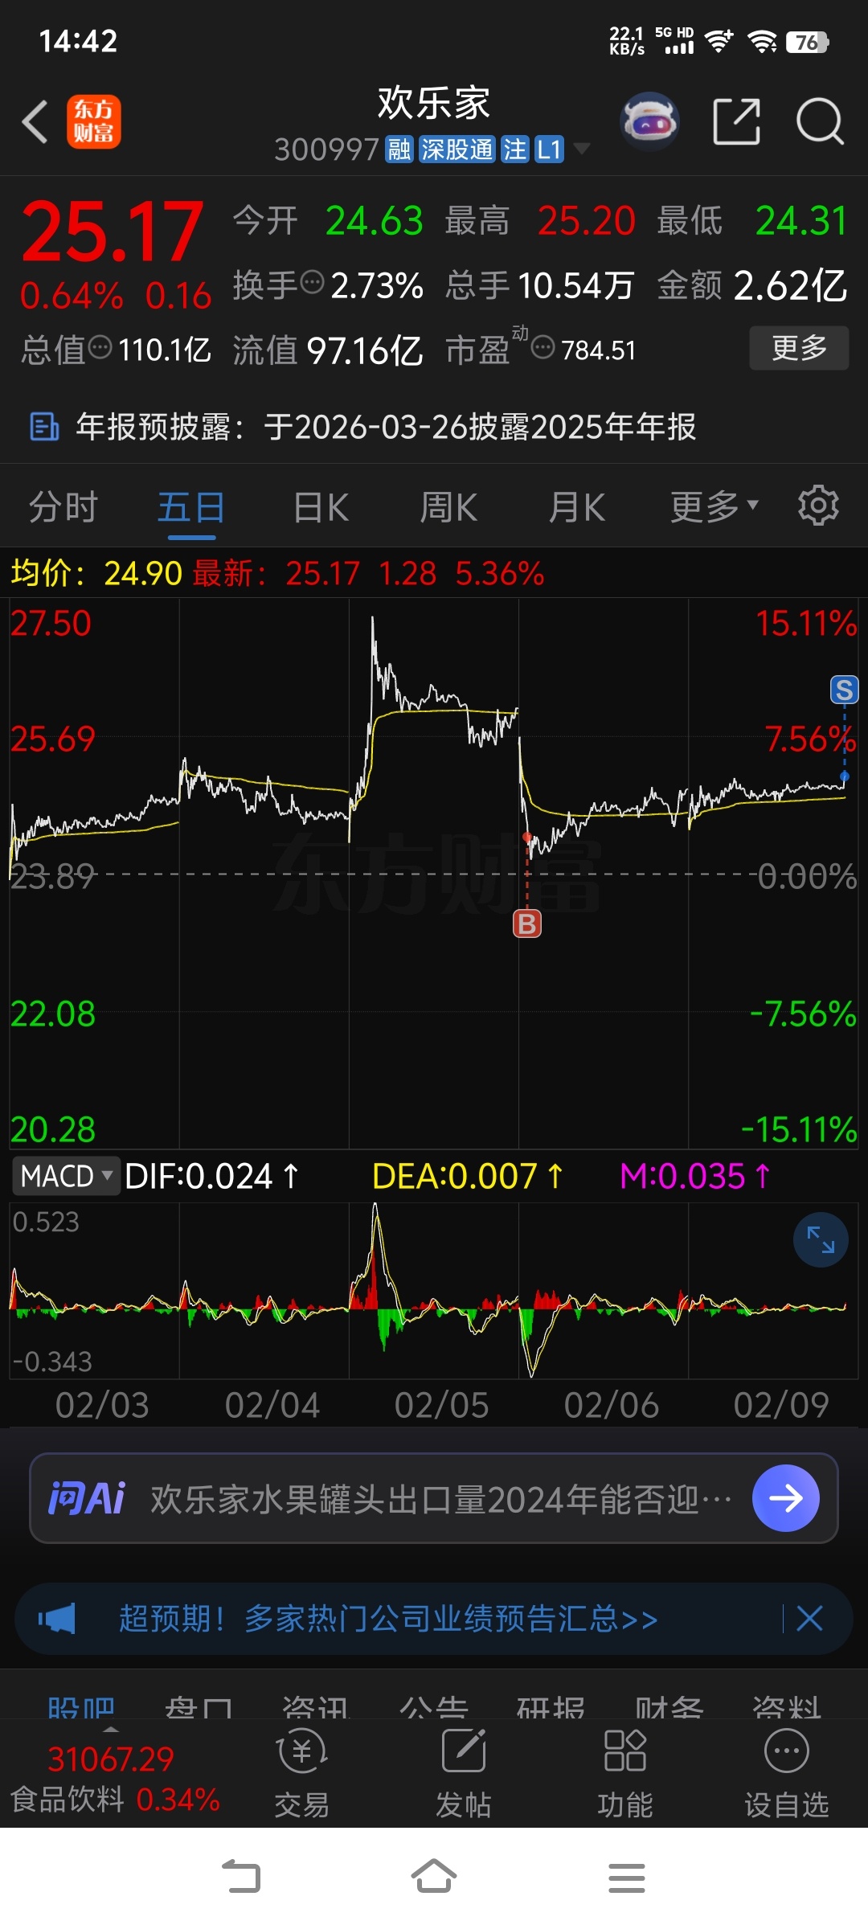The width and height of the screenshot is (868, 1929).
Task: Tap the 深股通 tag
Action: point(457,149)
